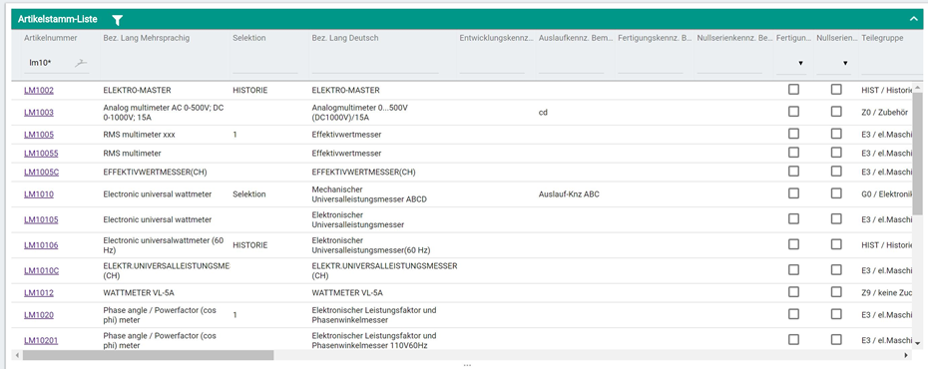Open the filter funnel icon in header
The height and width of the screenshot is (369, 928).
point(117,20)
